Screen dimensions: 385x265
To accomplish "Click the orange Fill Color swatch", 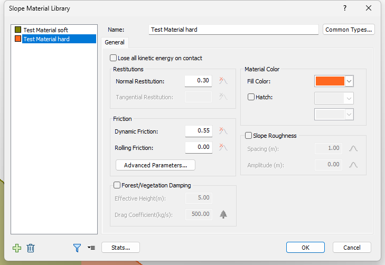I will tap(330, 81).
